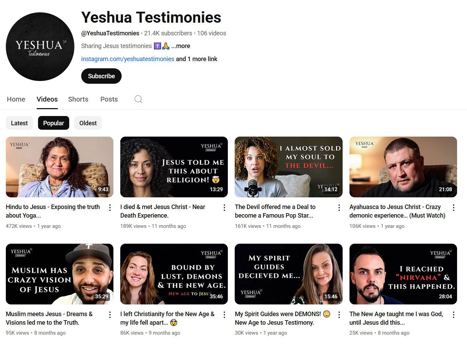Click the Yeshua Testimonies channel avatar

point(40,47)
